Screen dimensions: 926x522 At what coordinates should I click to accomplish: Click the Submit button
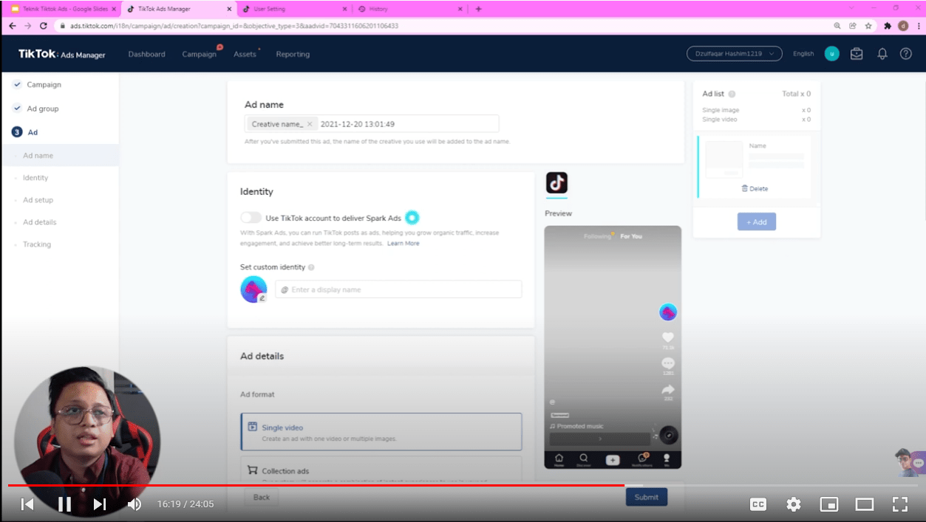(x=646, y=497)
